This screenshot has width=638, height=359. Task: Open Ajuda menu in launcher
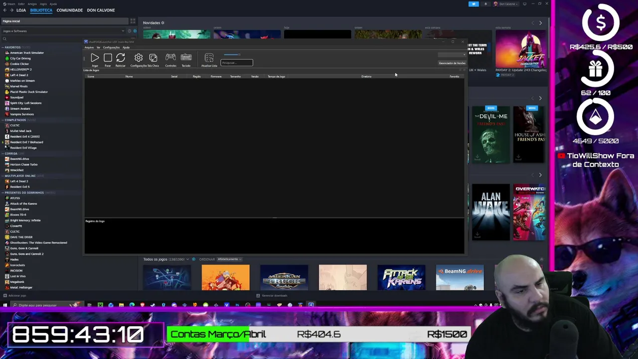coord(126,47)
